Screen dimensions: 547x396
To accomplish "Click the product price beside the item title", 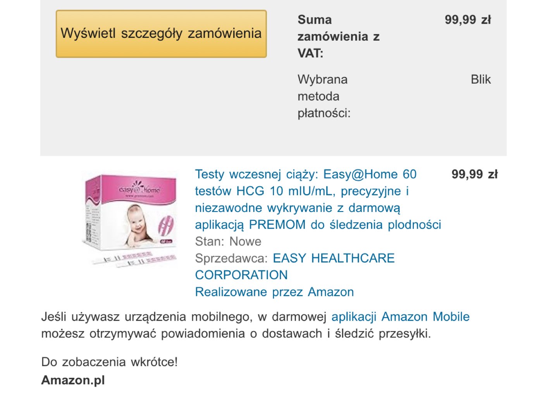I will tap(474, 174).
